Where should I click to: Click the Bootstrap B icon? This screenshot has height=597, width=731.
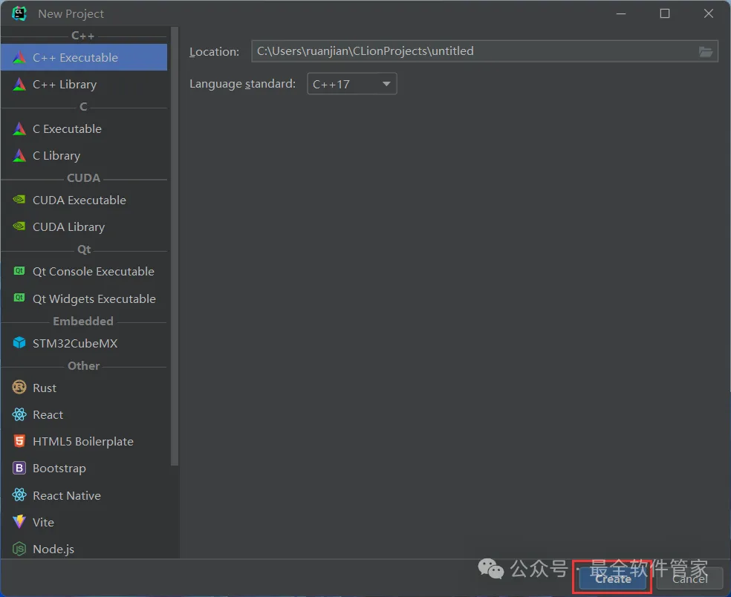pyautogui.click(x=19, y=468)
